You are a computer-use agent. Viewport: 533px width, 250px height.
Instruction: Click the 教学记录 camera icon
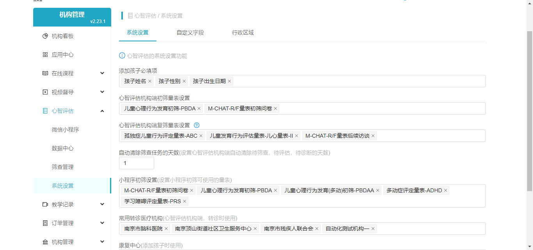(x=45, y=205)
